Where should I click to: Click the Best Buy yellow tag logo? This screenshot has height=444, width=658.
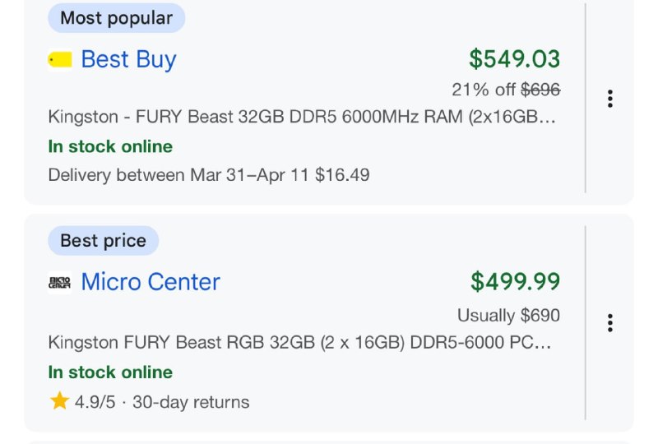[x=60, y=59]
